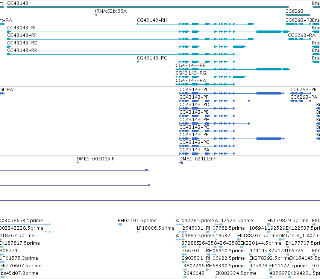Click transcript label CG43143-RG

tap(191, 73)
